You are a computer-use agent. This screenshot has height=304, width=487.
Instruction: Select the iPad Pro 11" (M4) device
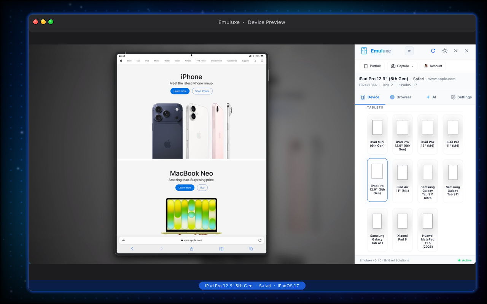(x=453, y=134)
